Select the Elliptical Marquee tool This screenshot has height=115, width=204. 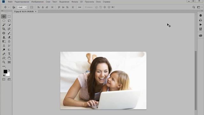pos(4,20)
